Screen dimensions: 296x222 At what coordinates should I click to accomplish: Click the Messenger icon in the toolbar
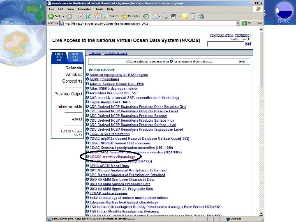point(201,16)
